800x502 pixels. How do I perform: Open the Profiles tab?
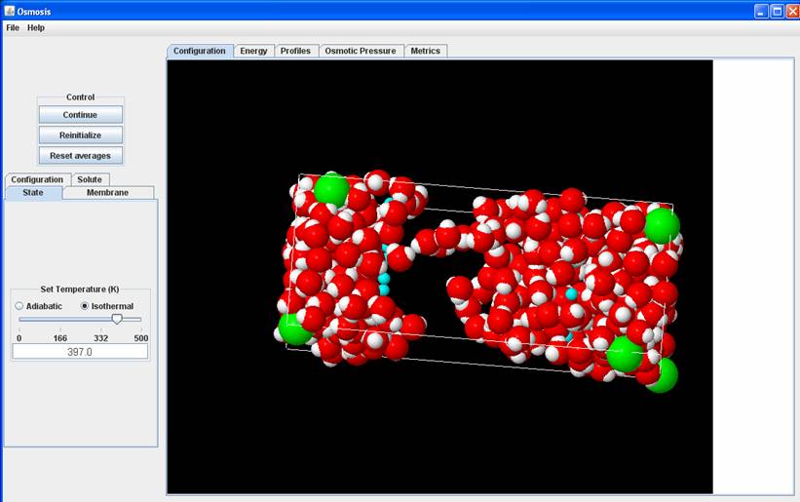(295, 51)
